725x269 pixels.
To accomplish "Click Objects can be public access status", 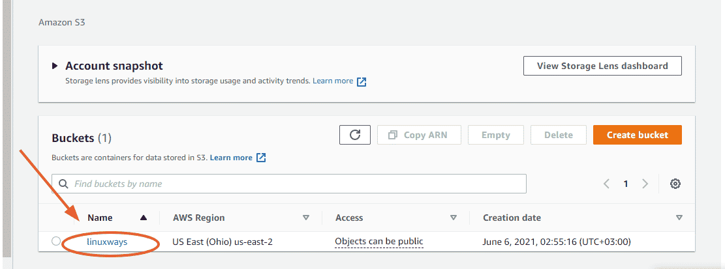I will 379,241.
